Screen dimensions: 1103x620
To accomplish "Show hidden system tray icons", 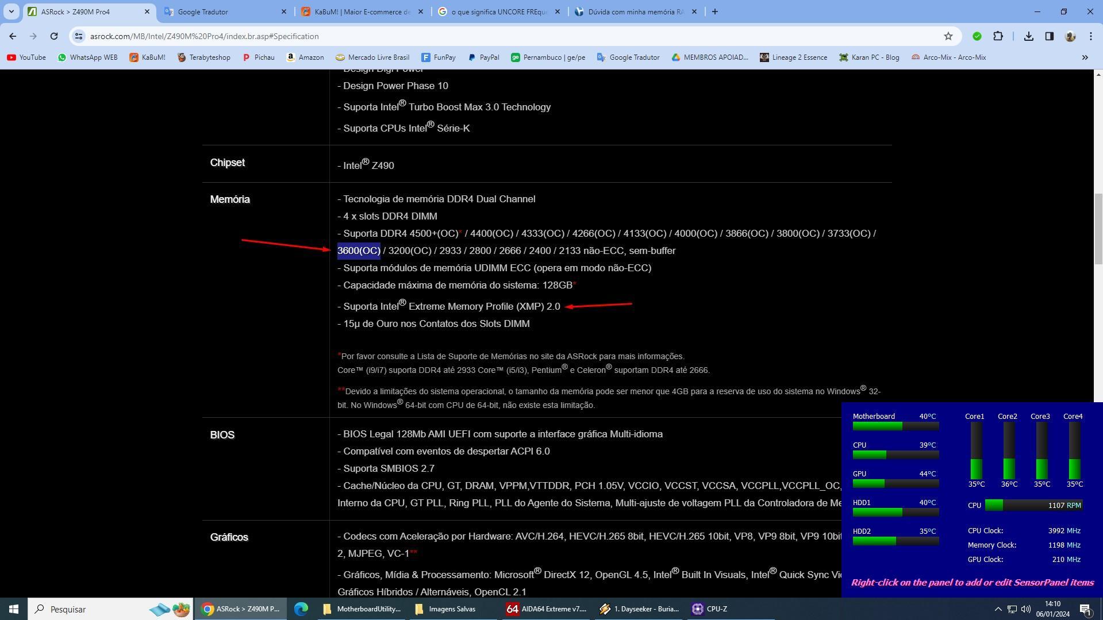I will (998, 609).
